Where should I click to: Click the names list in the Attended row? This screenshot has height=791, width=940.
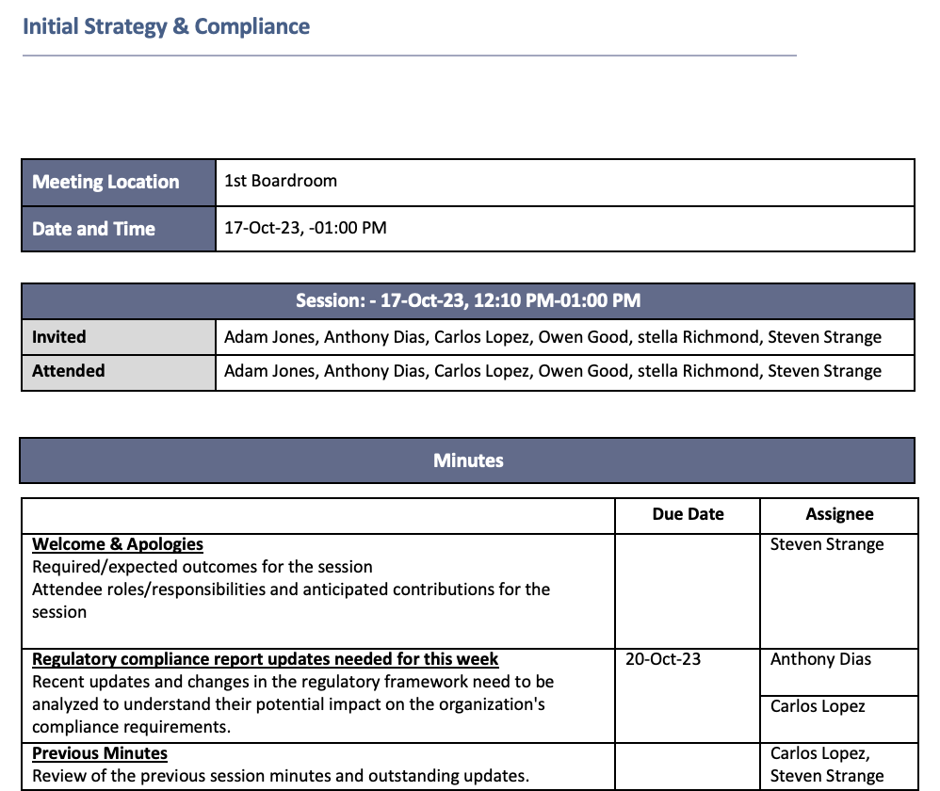coord(552,371)
